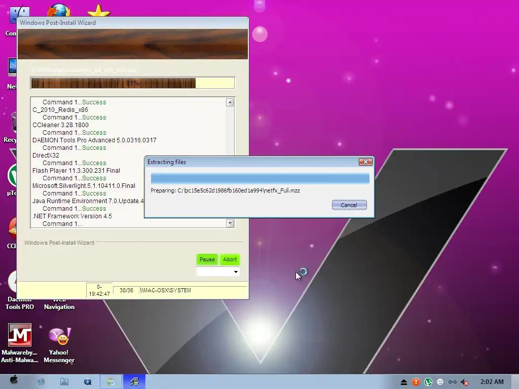Click the 19:42:47 elapsed time field
The image size is (519, 389).
99,290
